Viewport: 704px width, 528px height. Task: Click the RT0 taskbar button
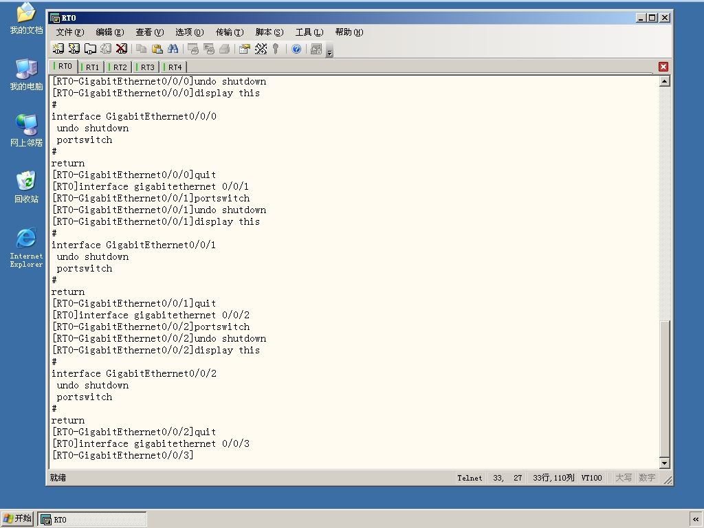(x=92, y=520)
